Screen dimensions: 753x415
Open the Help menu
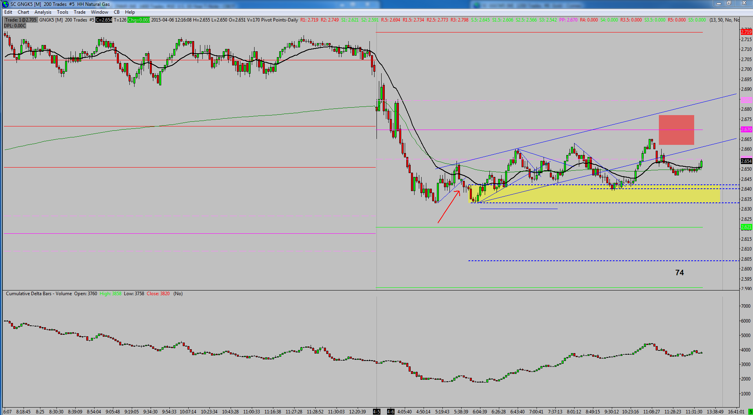click(130, 12)
